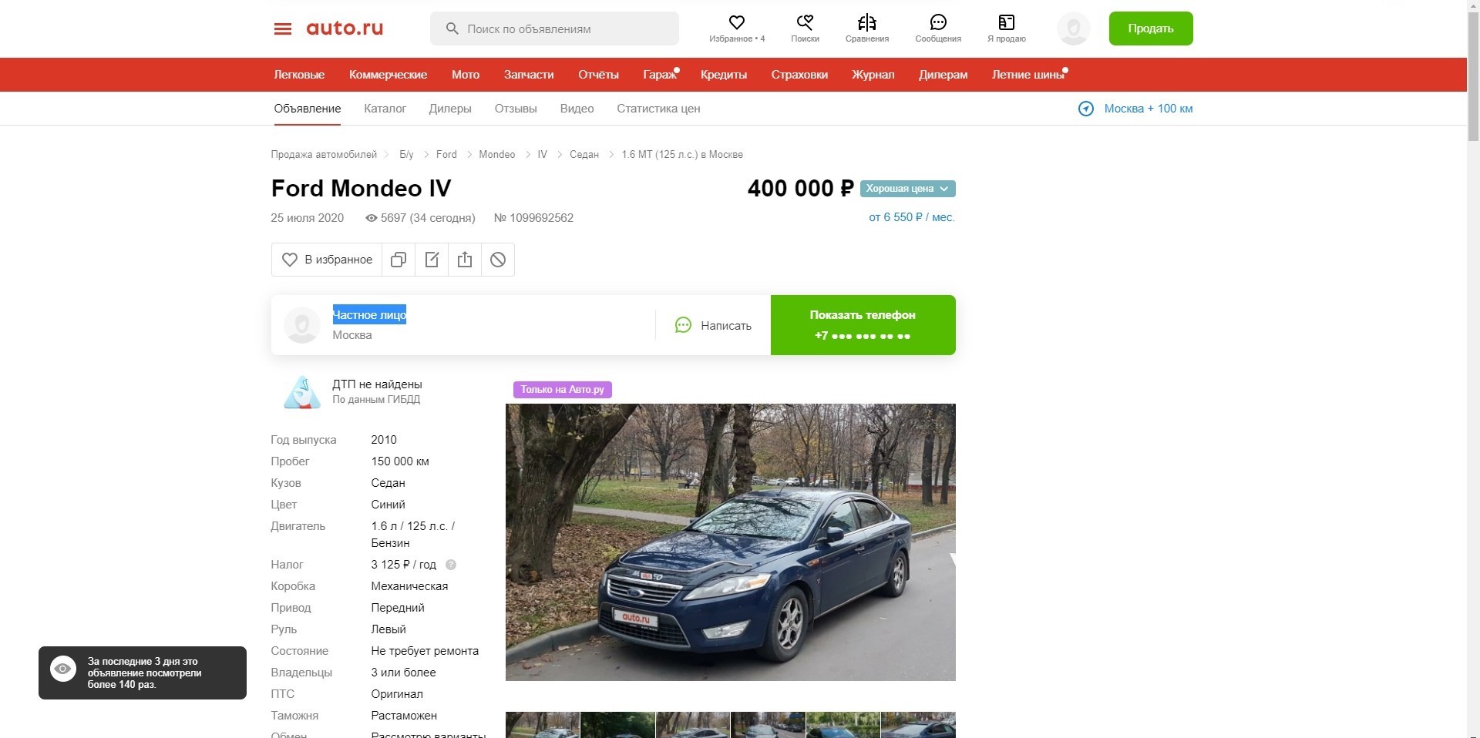Click the ДТП report triangle icon

coord(302,391)
